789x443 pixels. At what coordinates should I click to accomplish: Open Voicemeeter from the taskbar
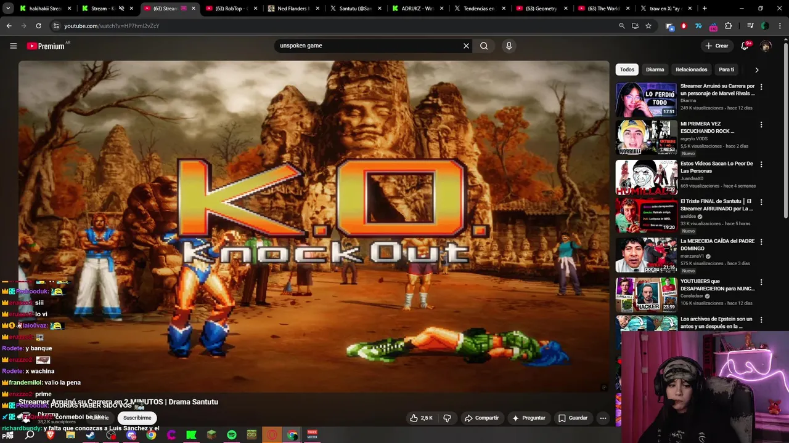(313, 435)
